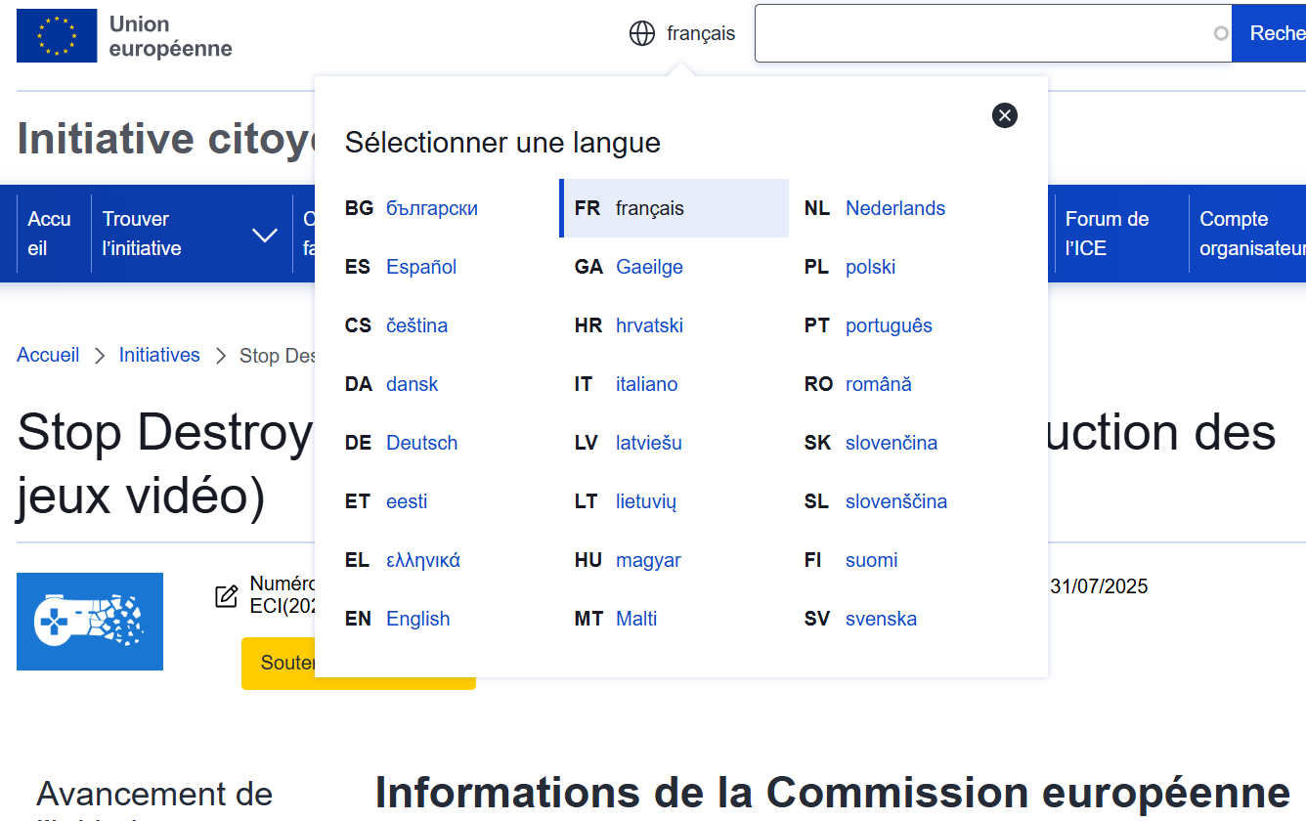This screenshot has height=821, width=1306.
Task: Select suomi language
Action: [x=871, y=560]
